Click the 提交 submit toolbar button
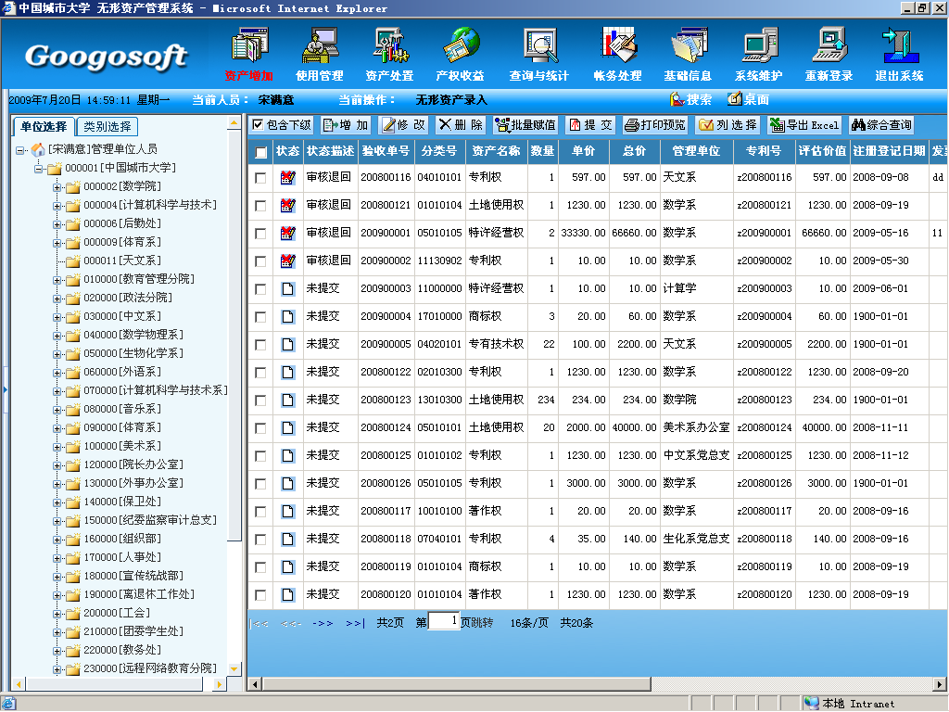The image size is (949, 712). tap(590, 125)
